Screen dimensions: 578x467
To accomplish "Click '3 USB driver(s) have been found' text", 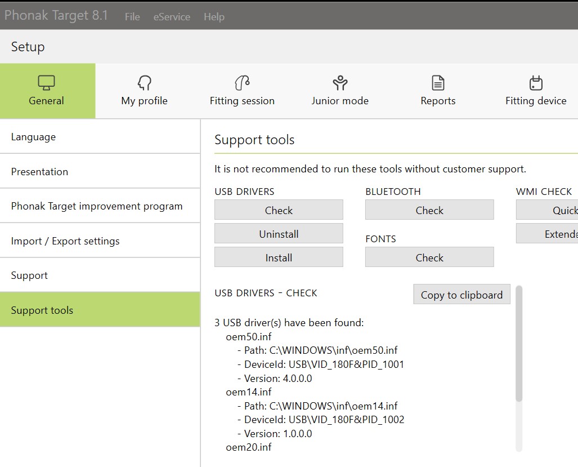I will 289,323.
